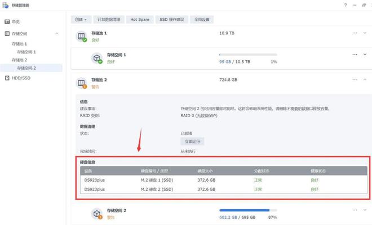
Task: Click the 存储空间 1 volume cube icon
Action: tap(96, 57)
